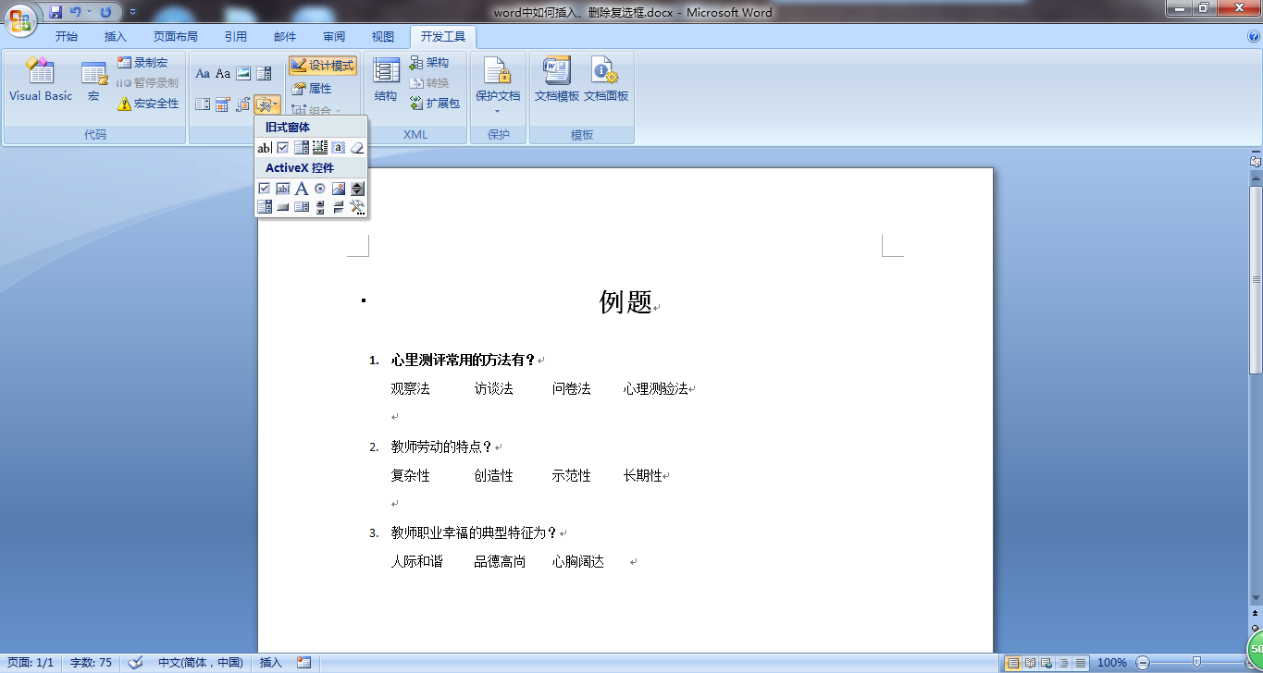This screenshot has height=673, width=1263.
Task: Click the 100% zoom level
Action: click(1111, 663)
